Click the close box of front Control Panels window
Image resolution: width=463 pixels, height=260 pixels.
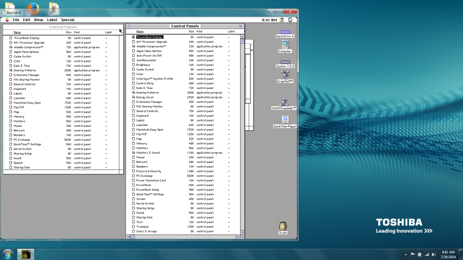click(x=130, y=26)
